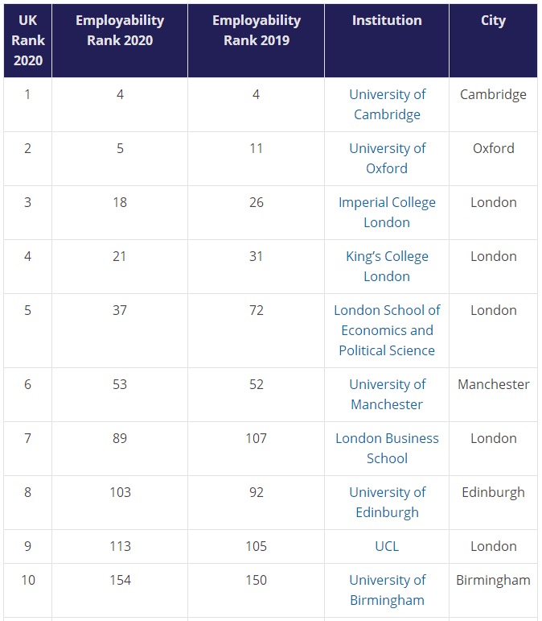Click the University of Edinburgh link
Viewport: 542px width, 621px height.
(387, 502)
